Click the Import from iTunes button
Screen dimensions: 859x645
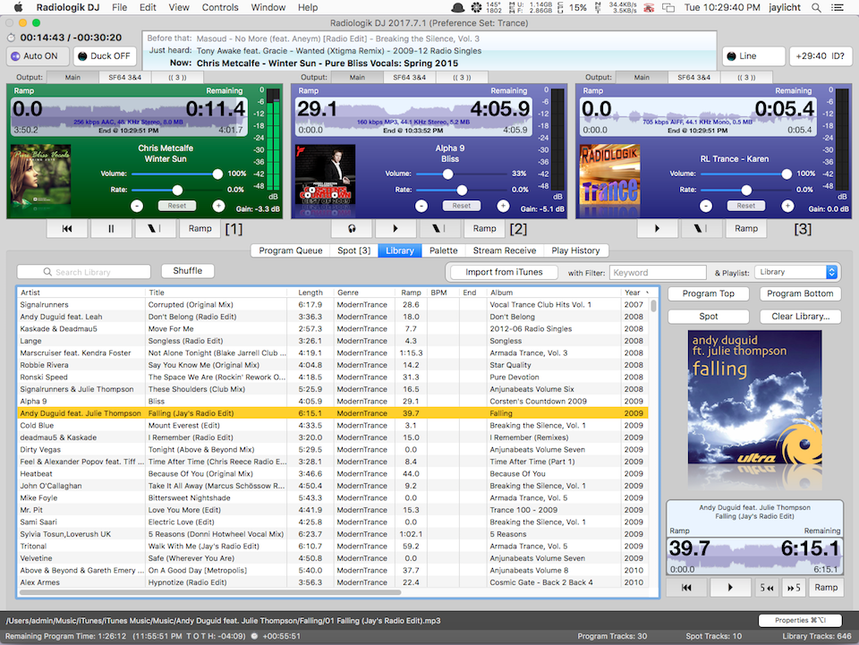pyautogui.click(x=503, y=272)
